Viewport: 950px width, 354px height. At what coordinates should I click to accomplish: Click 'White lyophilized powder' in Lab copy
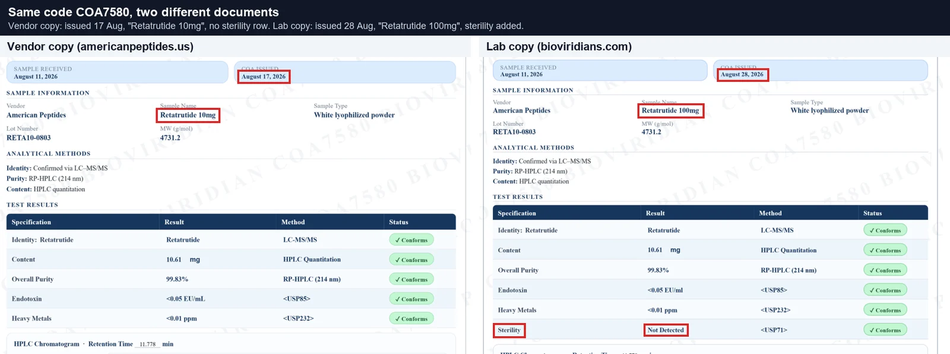pos(829,110)
